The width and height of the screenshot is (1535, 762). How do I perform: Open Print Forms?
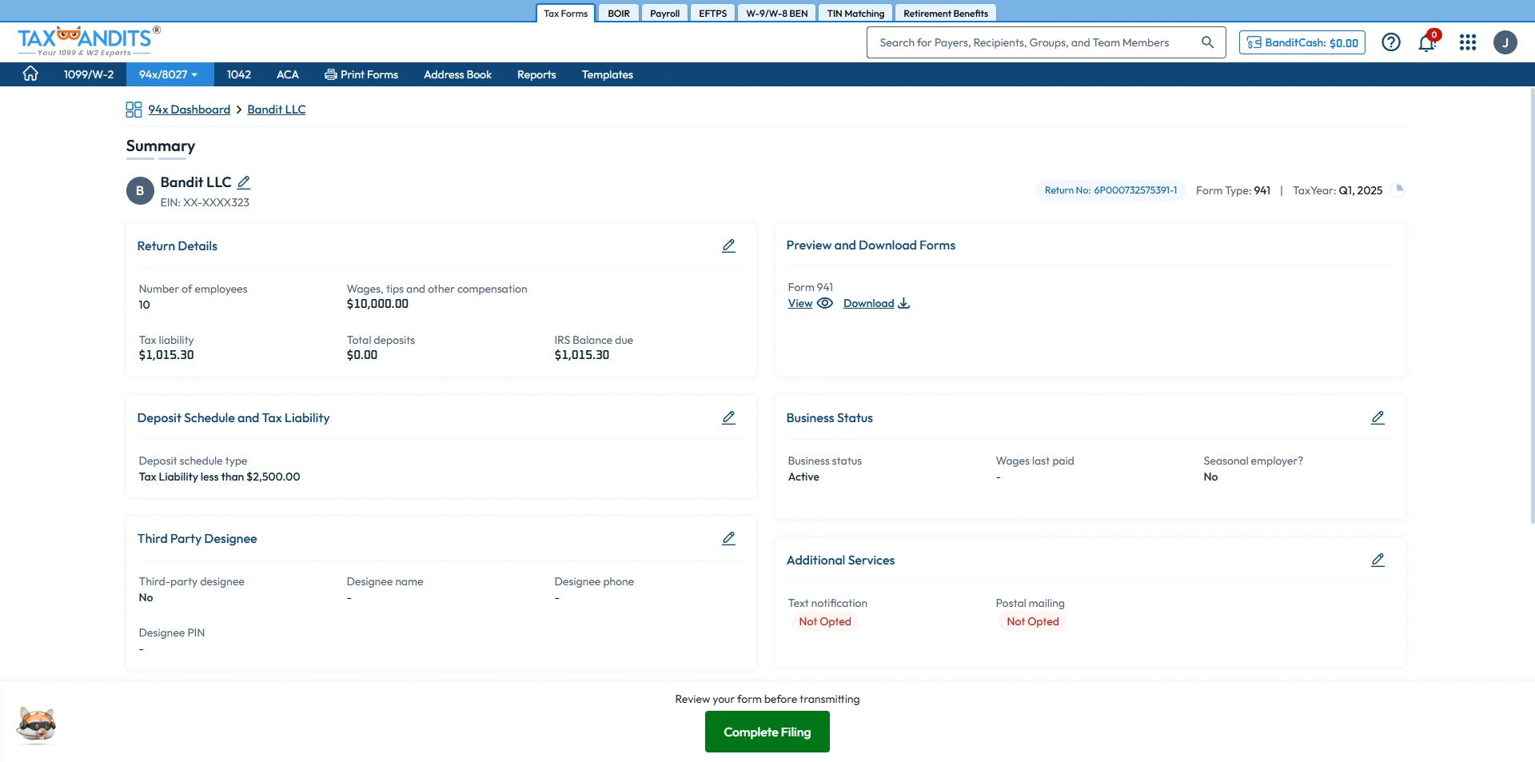pos(361,74)
